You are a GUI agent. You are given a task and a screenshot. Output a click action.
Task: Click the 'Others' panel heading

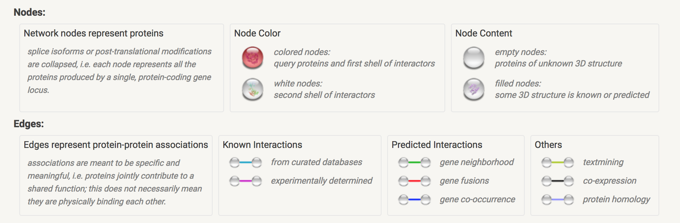pos(548,145)
